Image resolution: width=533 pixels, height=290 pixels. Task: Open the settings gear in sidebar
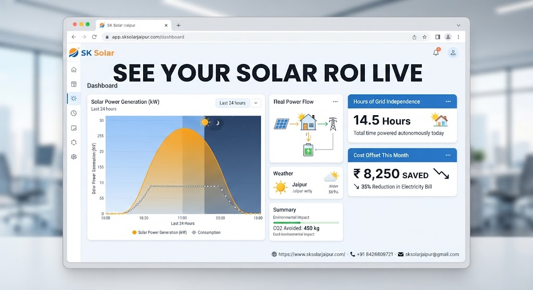click(x=74, y=157)
